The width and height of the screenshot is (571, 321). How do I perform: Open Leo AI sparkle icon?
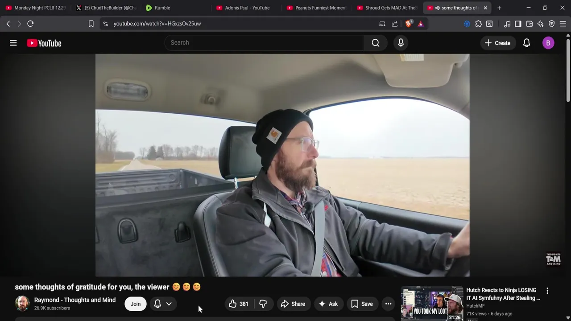tap(541, 24)
